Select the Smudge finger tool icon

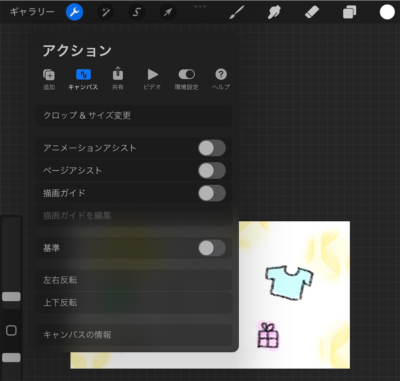(274, 12)
